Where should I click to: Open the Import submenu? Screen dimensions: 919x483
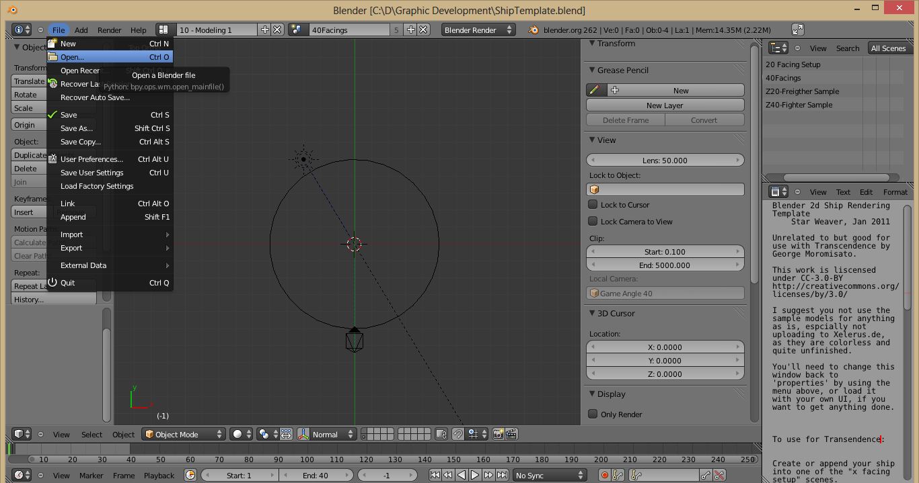(110, 234)
